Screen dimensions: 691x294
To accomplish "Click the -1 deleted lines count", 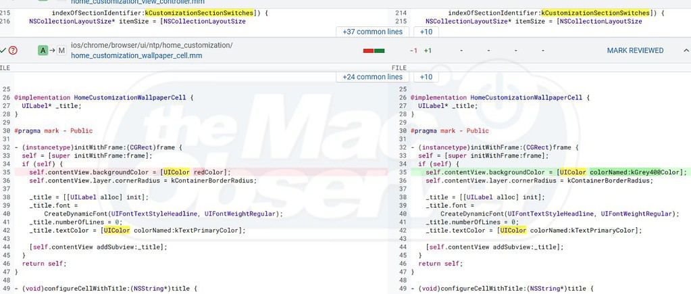I will pyautogui.click(x=413, y=51).
